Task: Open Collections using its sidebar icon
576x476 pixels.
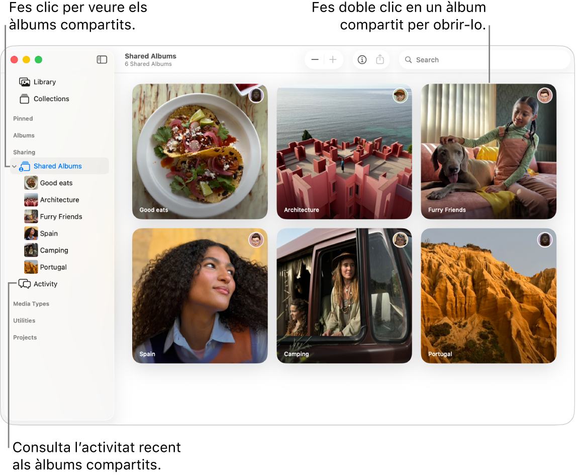Action: pyautogui.click(x=24, y=99)
